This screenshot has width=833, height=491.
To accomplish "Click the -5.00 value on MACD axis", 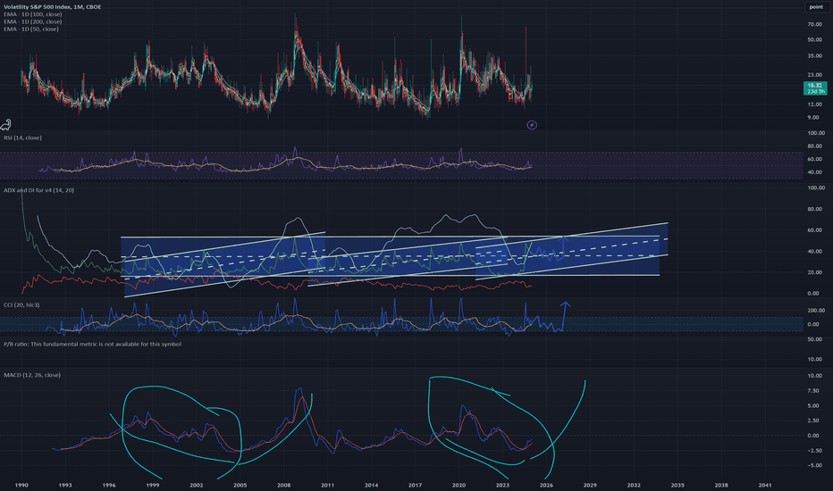I will coord(813,465).
